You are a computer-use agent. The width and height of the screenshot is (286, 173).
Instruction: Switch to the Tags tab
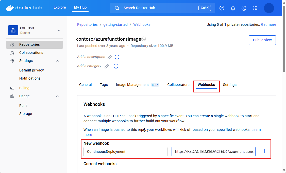coord(104,85)
